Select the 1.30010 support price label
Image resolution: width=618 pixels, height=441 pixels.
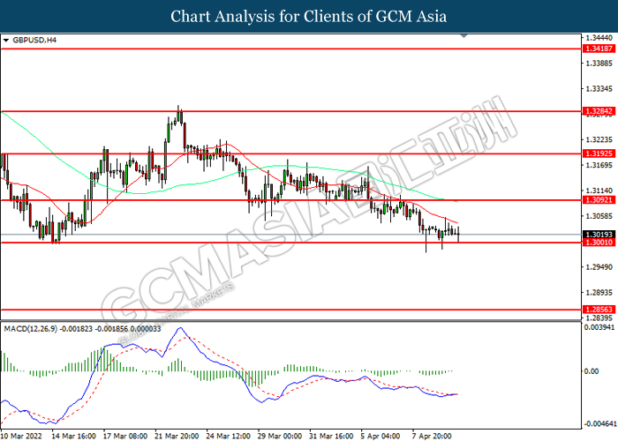599,243
